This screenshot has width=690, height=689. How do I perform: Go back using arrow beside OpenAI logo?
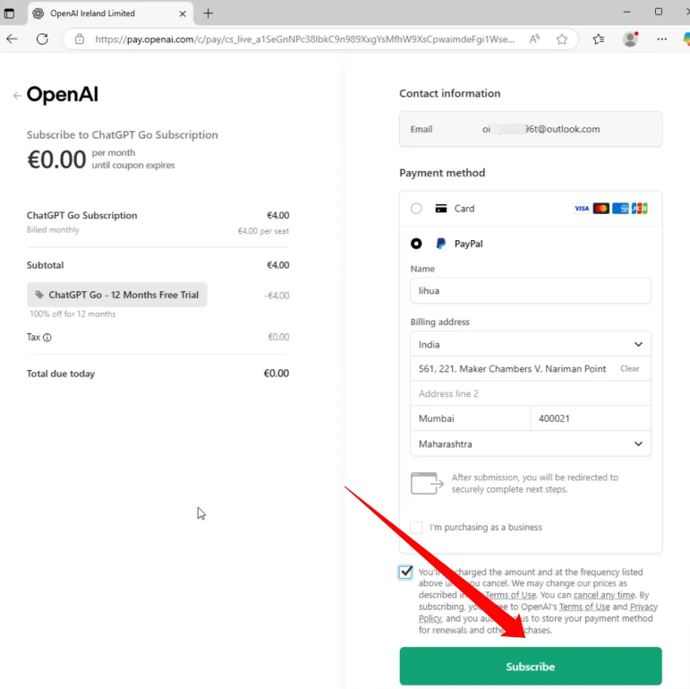[x=16, y=96]
